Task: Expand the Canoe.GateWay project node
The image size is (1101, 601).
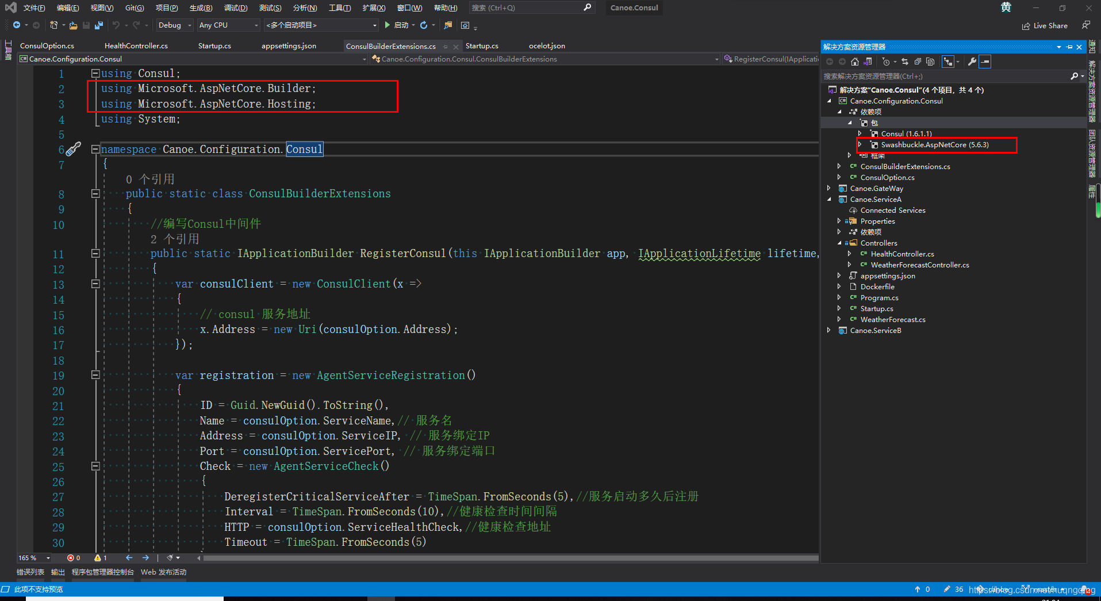Action: [828, 188]
